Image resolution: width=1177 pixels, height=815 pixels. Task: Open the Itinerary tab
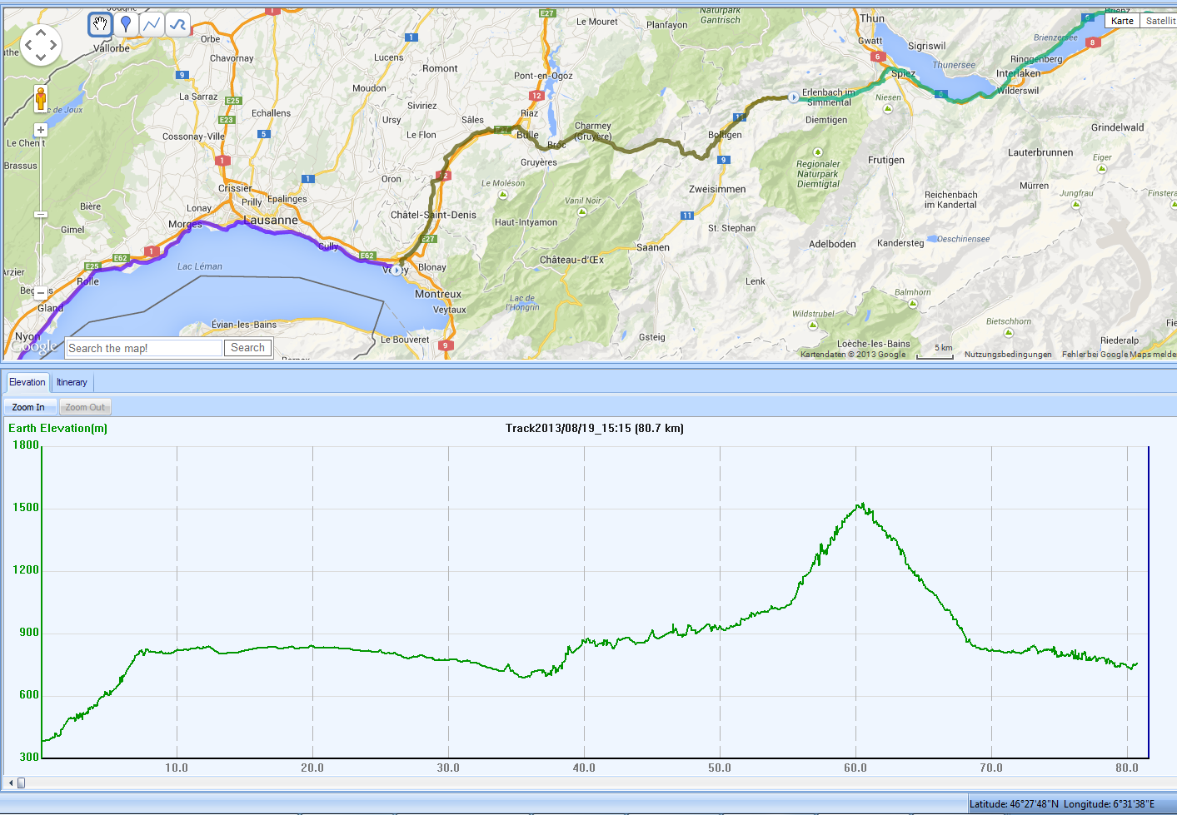point(72,382)
